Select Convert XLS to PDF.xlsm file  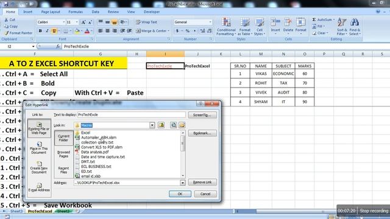pos(102,147)
